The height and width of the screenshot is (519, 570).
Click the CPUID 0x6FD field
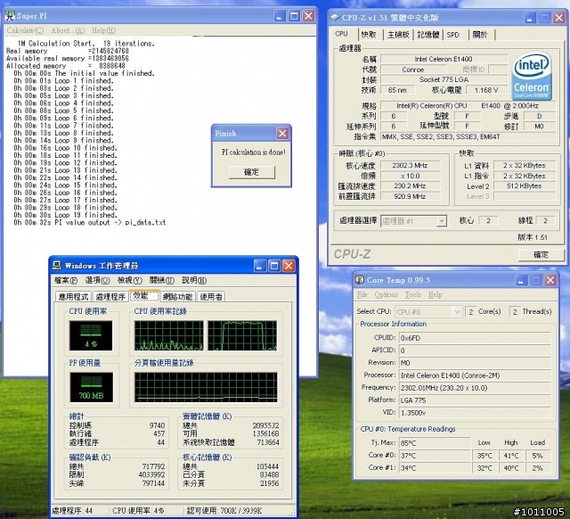click(475, 338)
